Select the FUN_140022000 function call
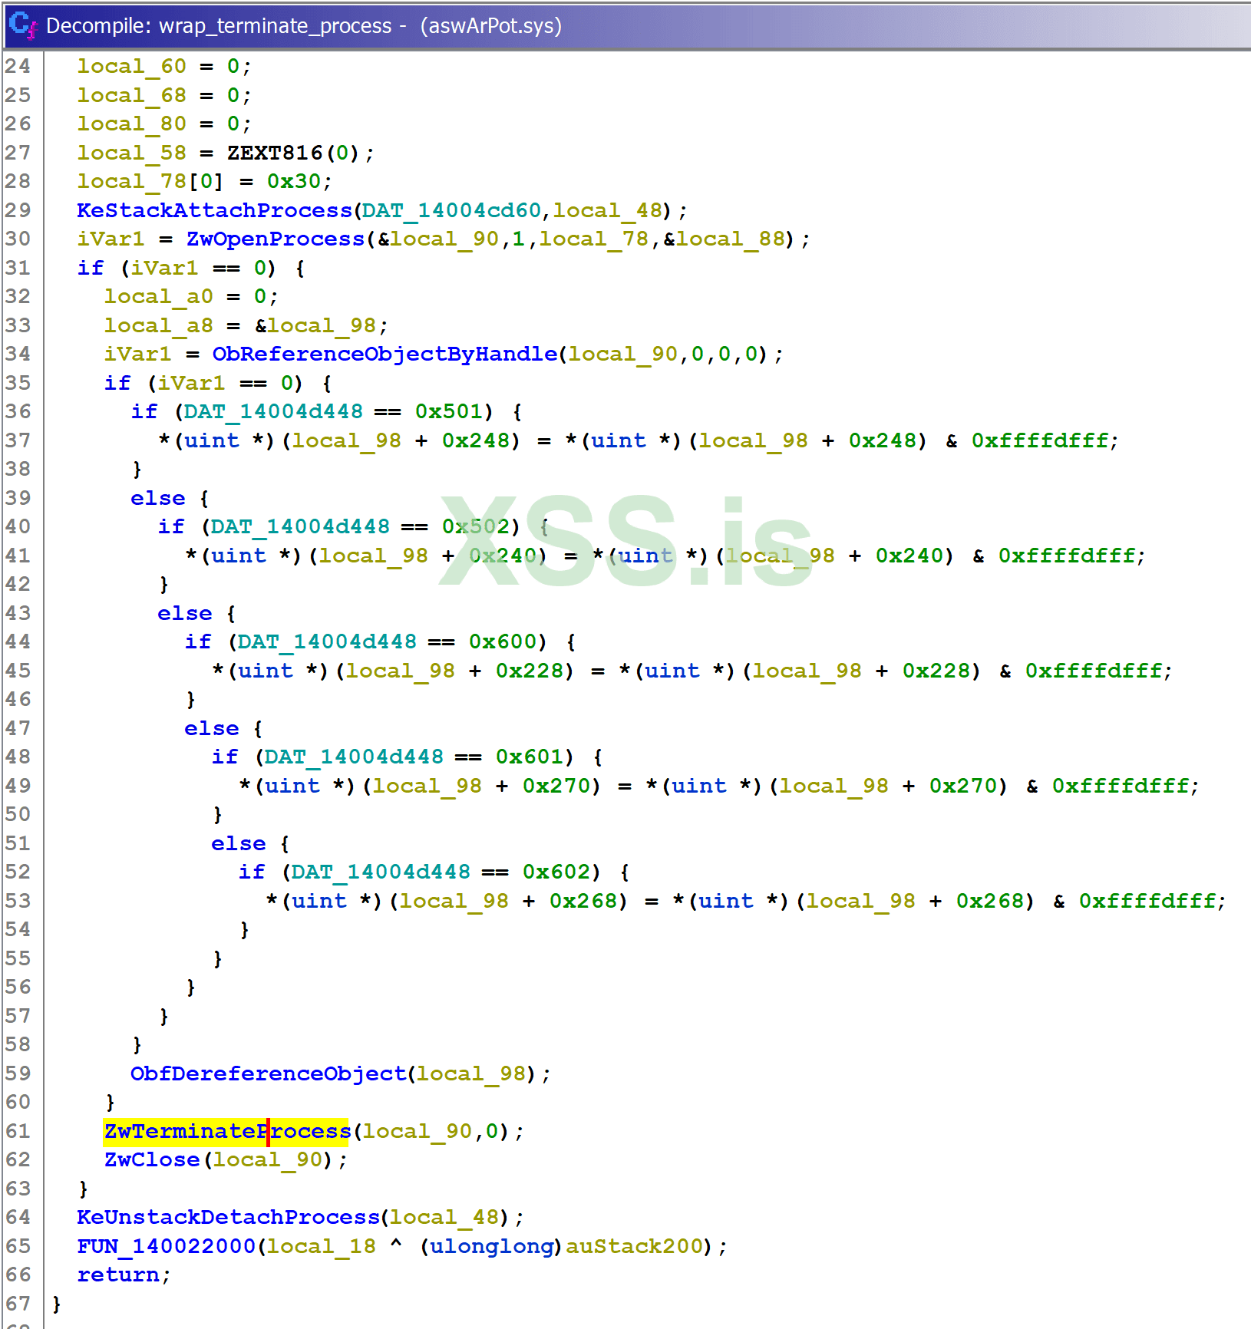Screen dimensions: 1251x1329 pyautogui.click(x=167, y=1246)
